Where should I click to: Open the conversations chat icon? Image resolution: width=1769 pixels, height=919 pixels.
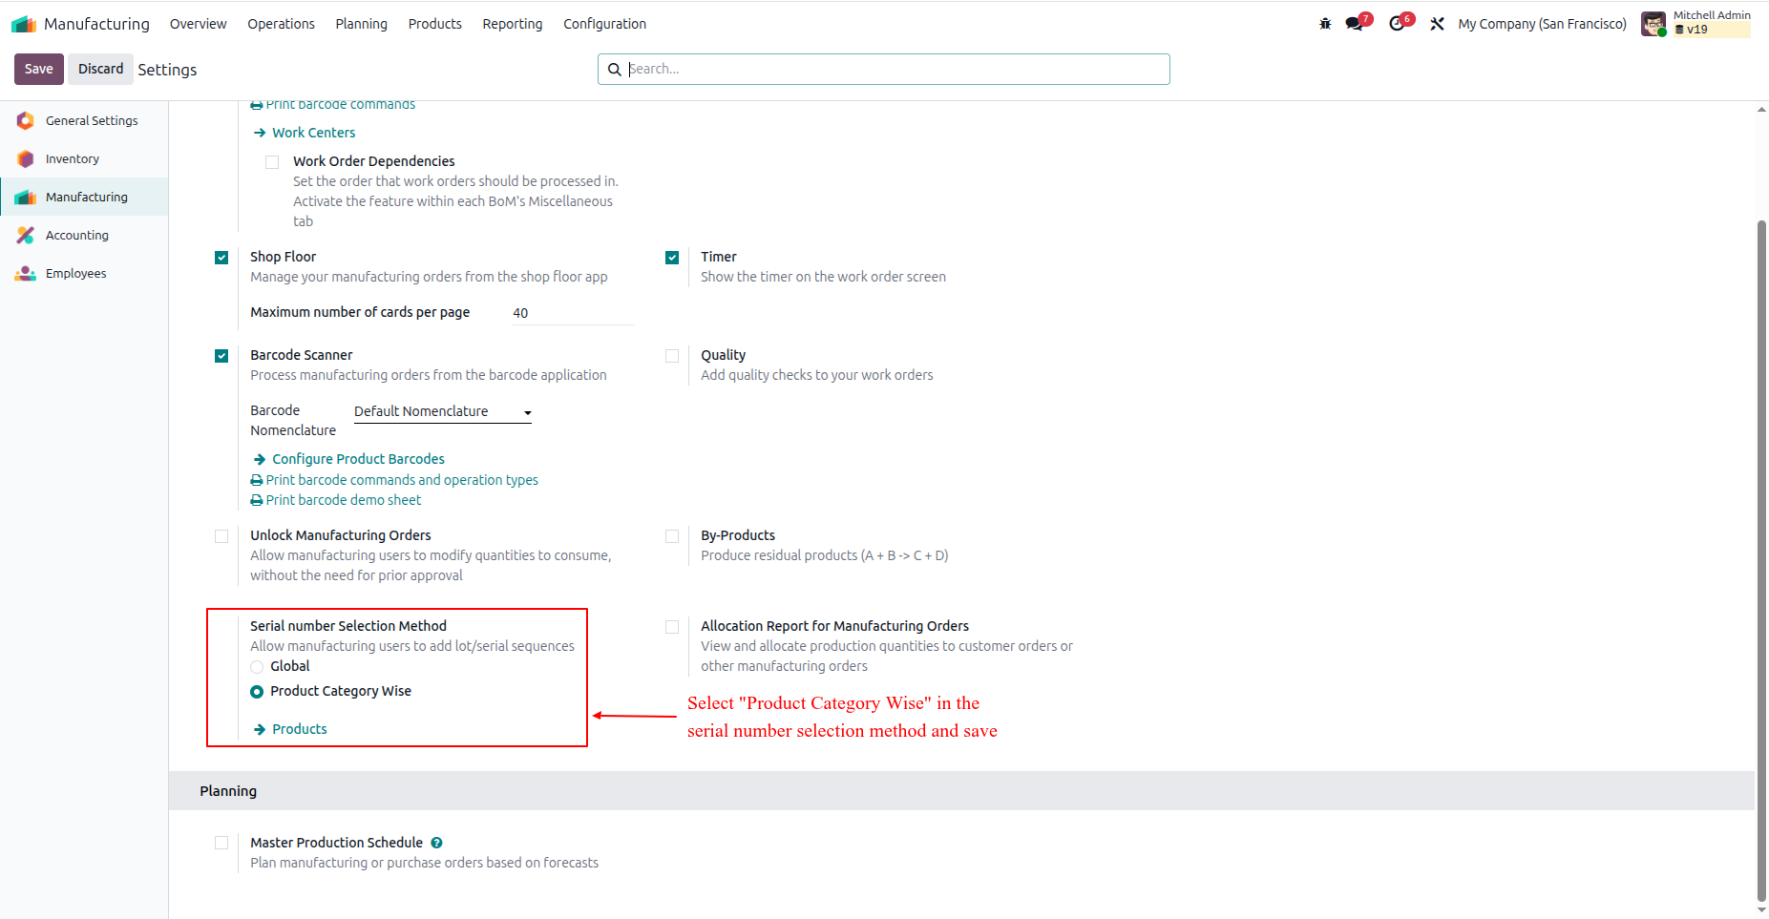tap(1354, 24)
